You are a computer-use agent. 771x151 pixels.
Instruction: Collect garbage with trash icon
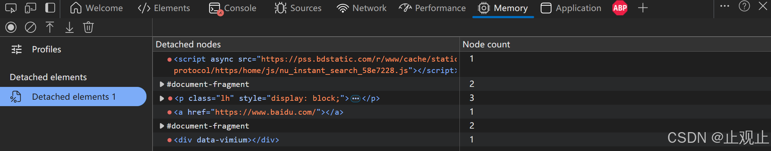[x=88, y=27]
